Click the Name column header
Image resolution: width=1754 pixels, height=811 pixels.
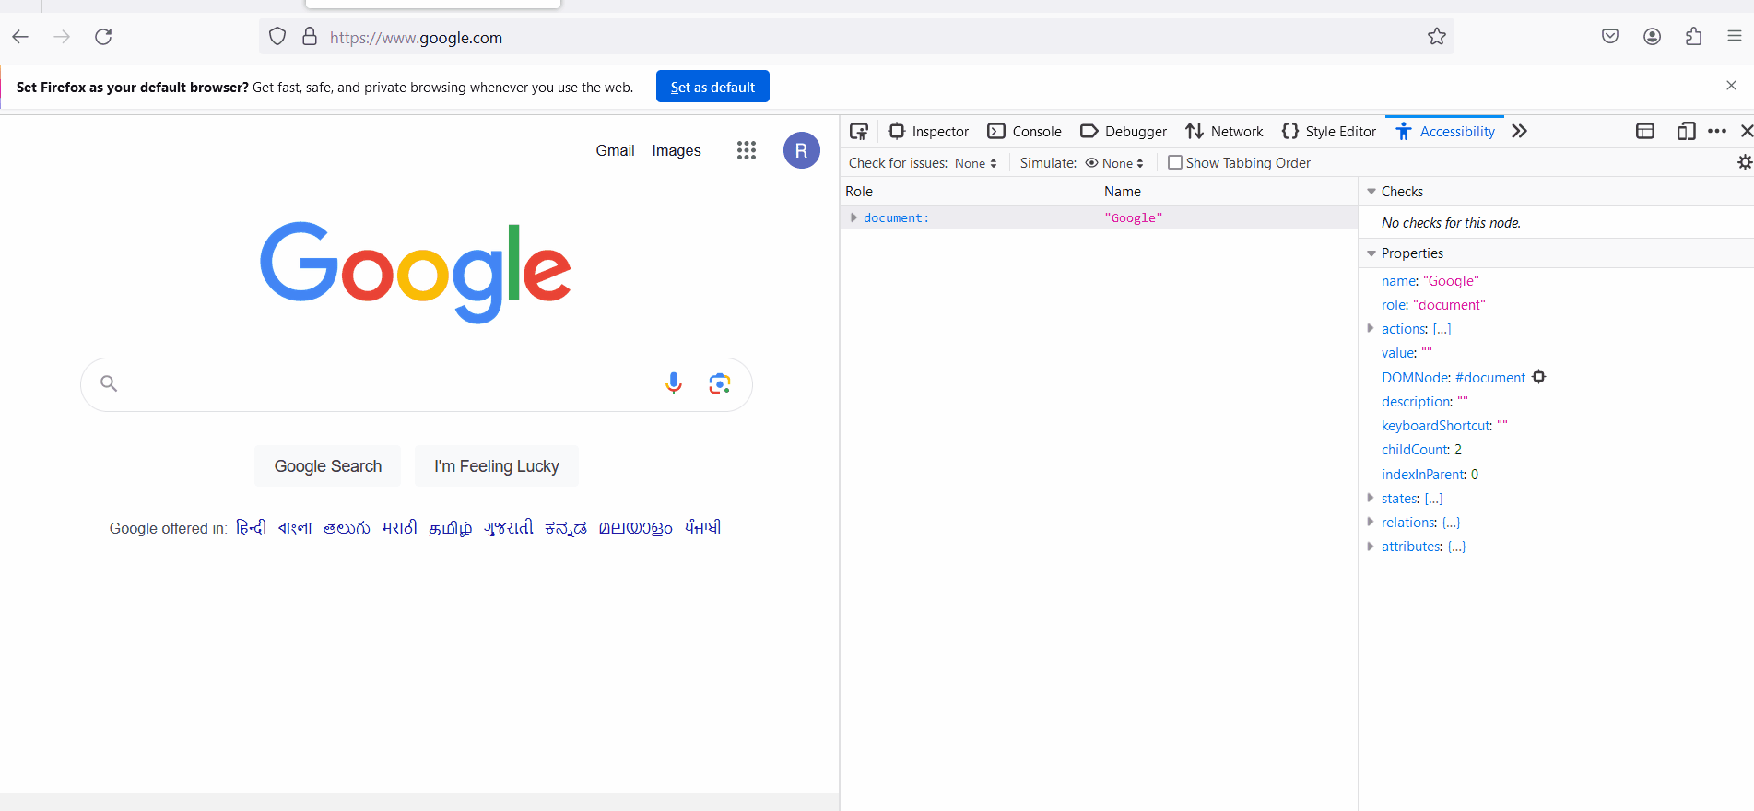1229,192
